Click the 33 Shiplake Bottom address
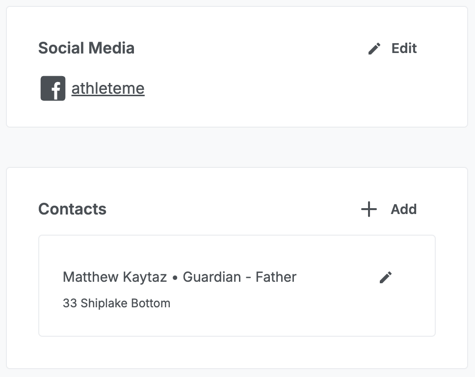The width and height of the screenshot is (475, 377). [116, 303]
